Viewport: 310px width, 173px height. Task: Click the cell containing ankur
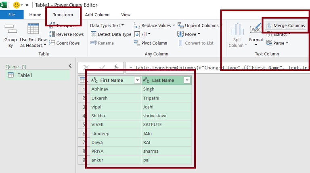pyautogui.click(x=116, y=160)
